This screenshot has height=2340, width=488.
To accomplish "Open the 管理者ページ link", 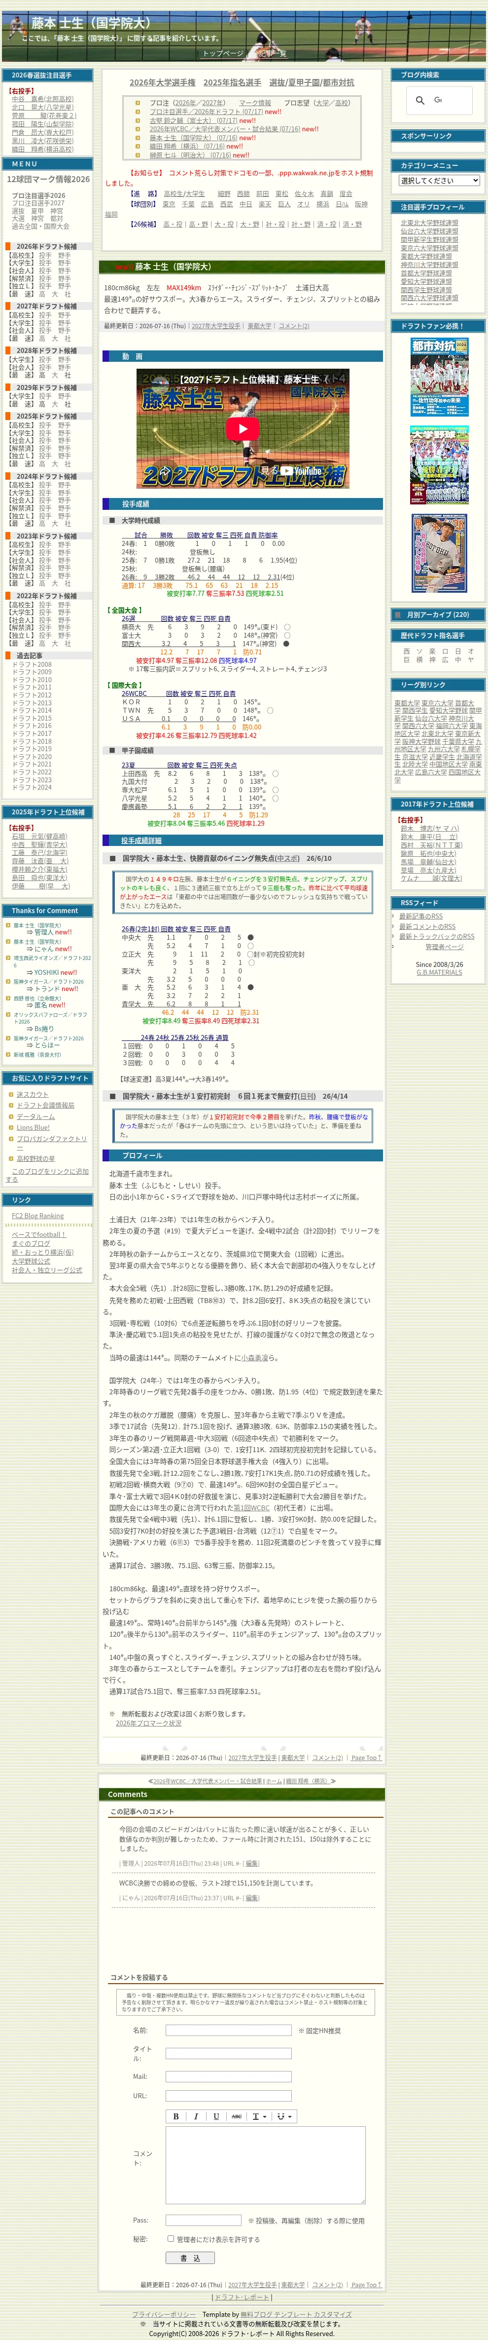I will (444, 947).
